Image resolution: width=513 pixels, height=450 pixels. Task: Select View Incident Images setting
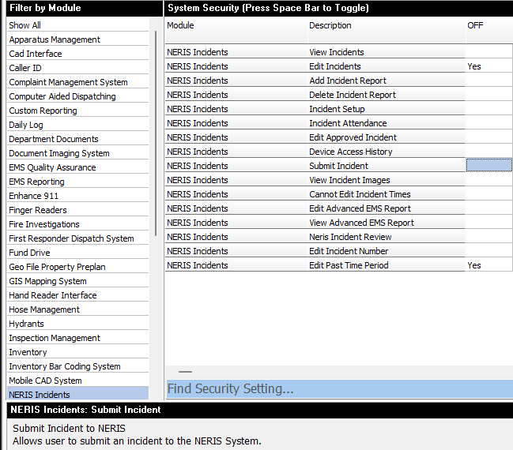387,180
